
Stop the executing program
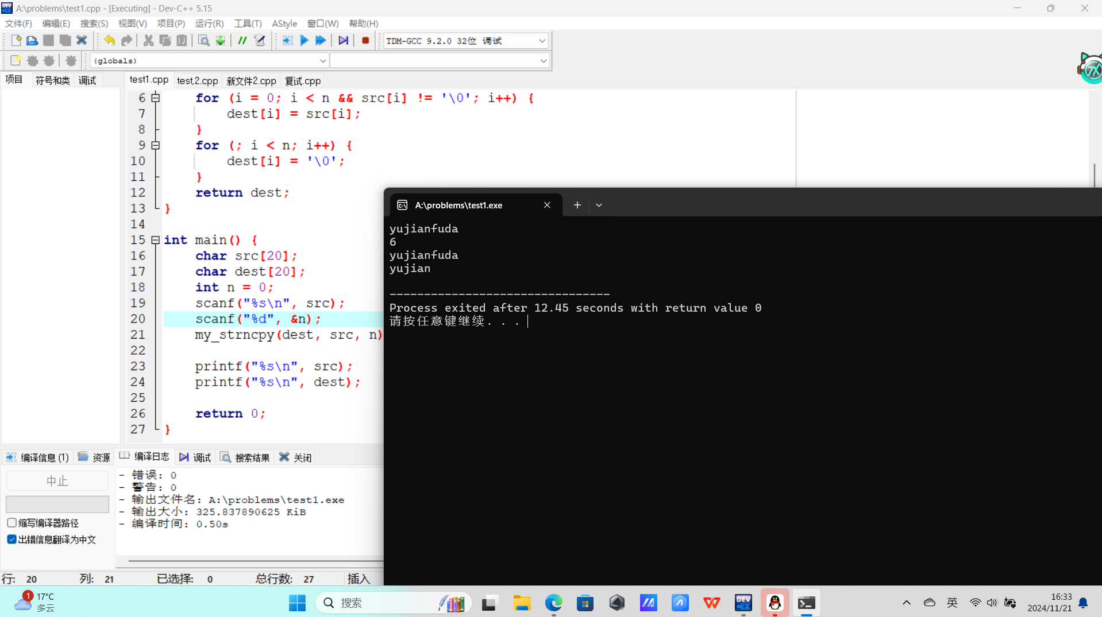pos(365,41)
